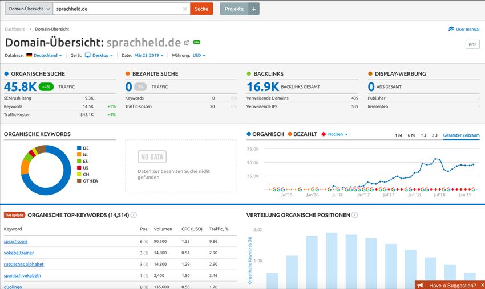Open sprachheld.de via external link icon
This screenshot has width=485, height=289.
point(187,43)
